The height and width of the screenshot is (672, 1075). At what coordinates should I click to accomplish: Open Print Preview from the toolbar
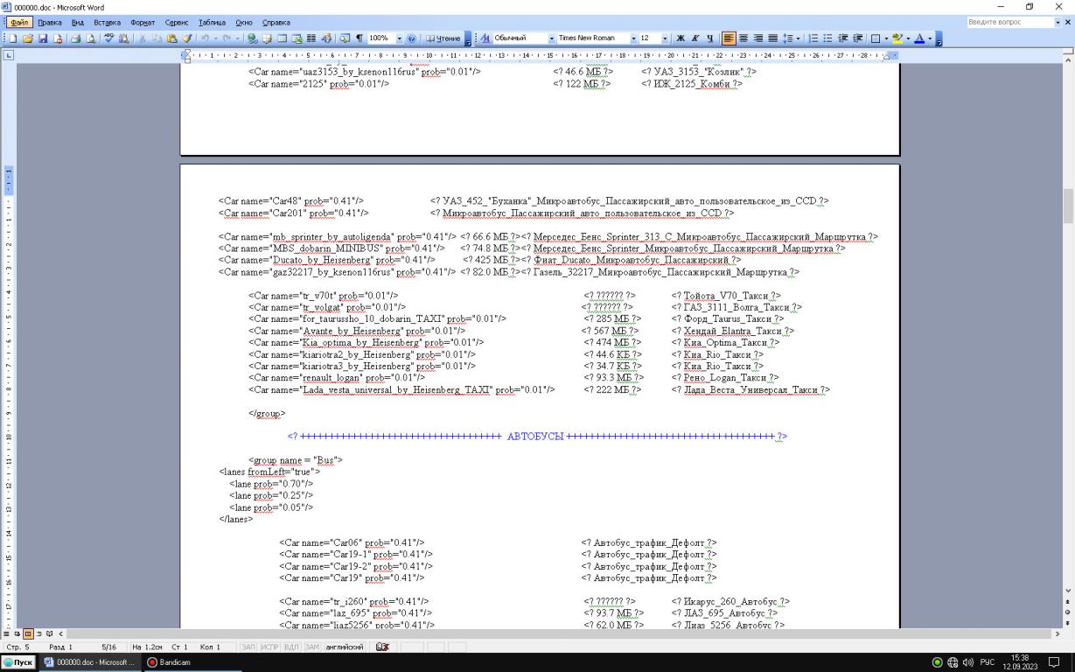point(91,38)
